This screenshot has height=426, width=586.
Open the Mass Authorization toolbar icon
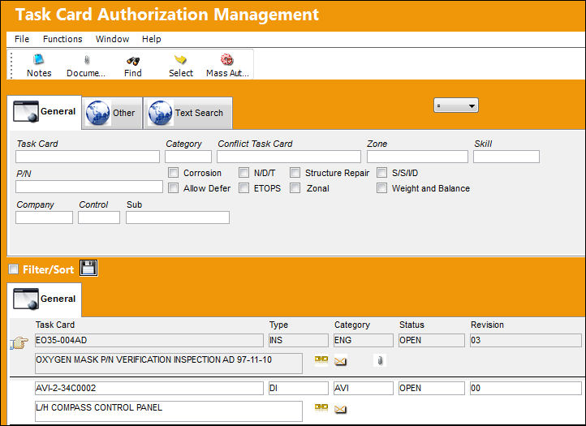226,59
